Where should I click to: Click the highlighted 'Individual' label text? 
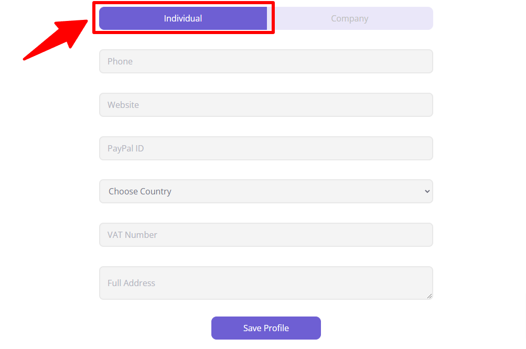pos(183,18)
